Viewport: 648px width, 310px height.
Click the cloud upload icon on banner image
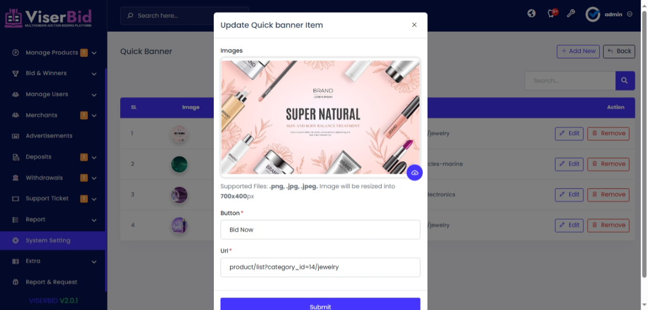[x=415, y=172]
